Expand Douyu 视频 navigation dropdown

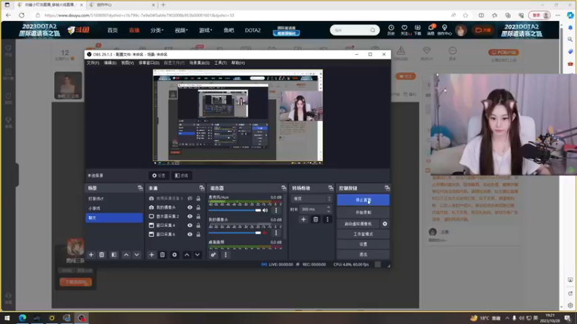tap(181, 30)
